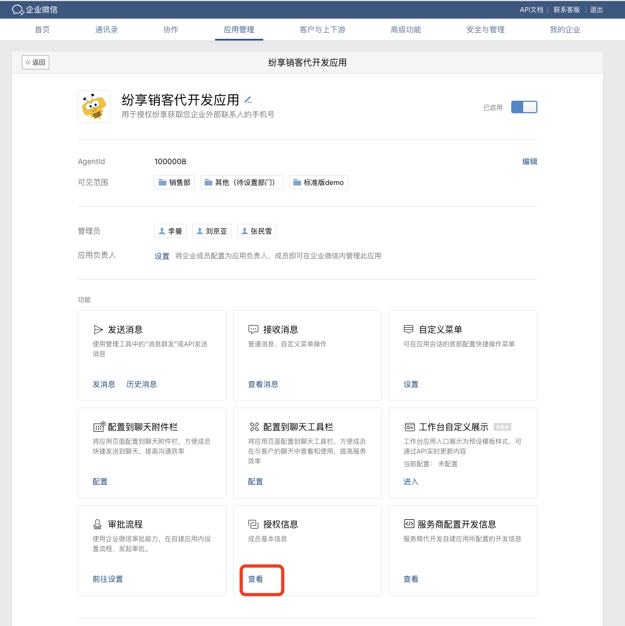Click the 工作台自定义展示 icon
The image size is (625, 626).
409,427
